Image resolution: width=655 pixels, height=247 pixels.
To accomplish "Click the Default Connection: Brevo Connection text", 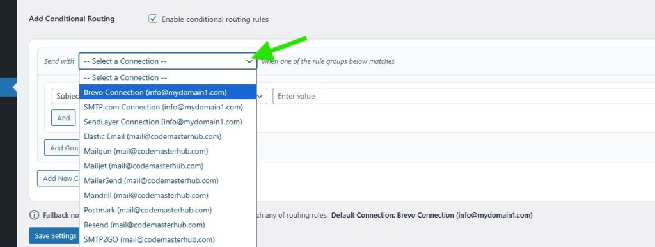I will [432, 215].
